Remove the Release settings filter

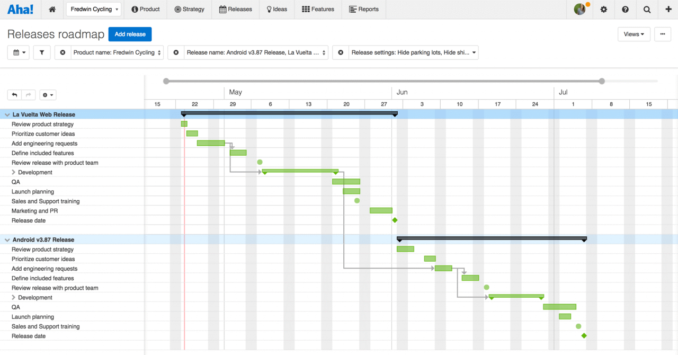tap(341, 52)
